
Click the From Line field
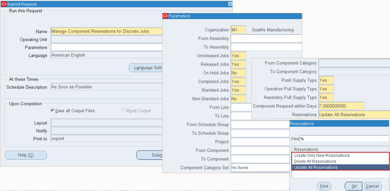point(241,107)
